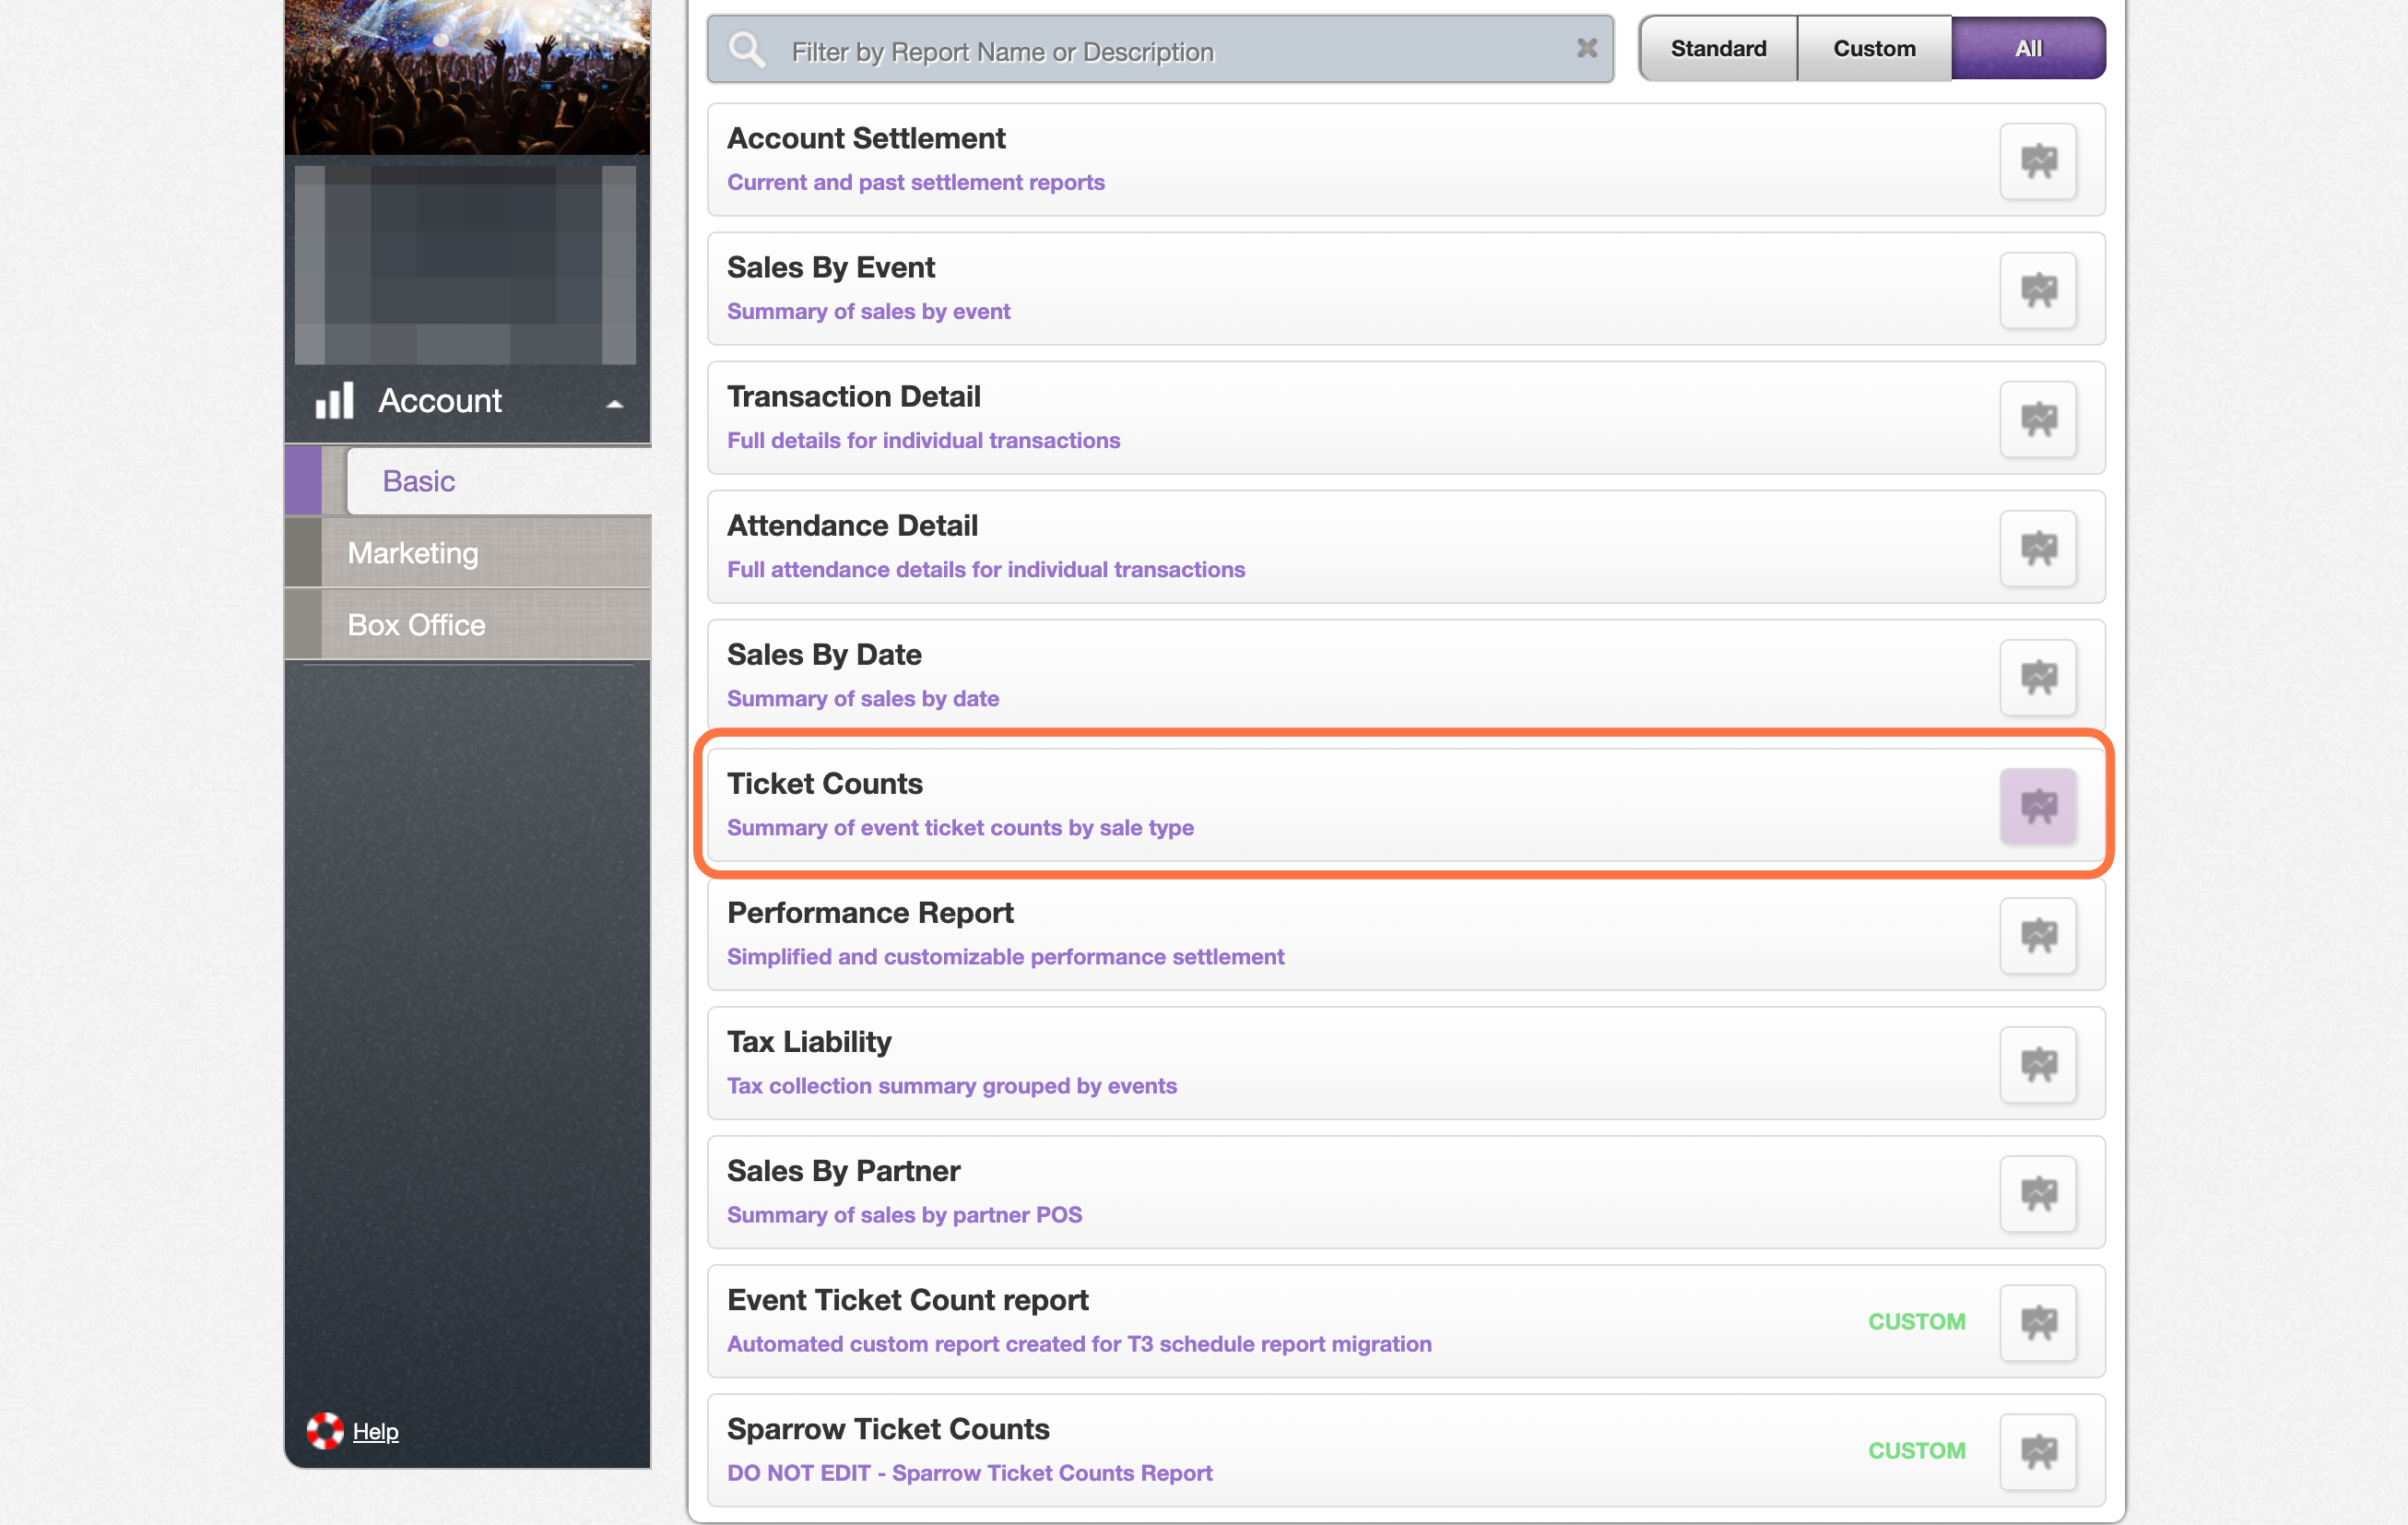
Task: Click 'Tax collection summary grouped by events' text
Action: pos(952,1086)
